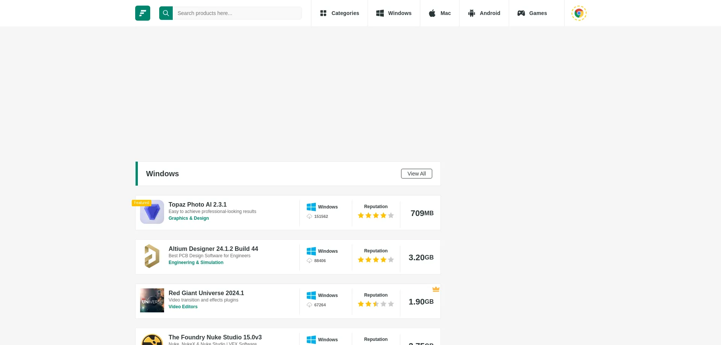Screen dimensions: 721x345
Task: Open the Engineering & Simulation category link
Action: click(196, 262)
